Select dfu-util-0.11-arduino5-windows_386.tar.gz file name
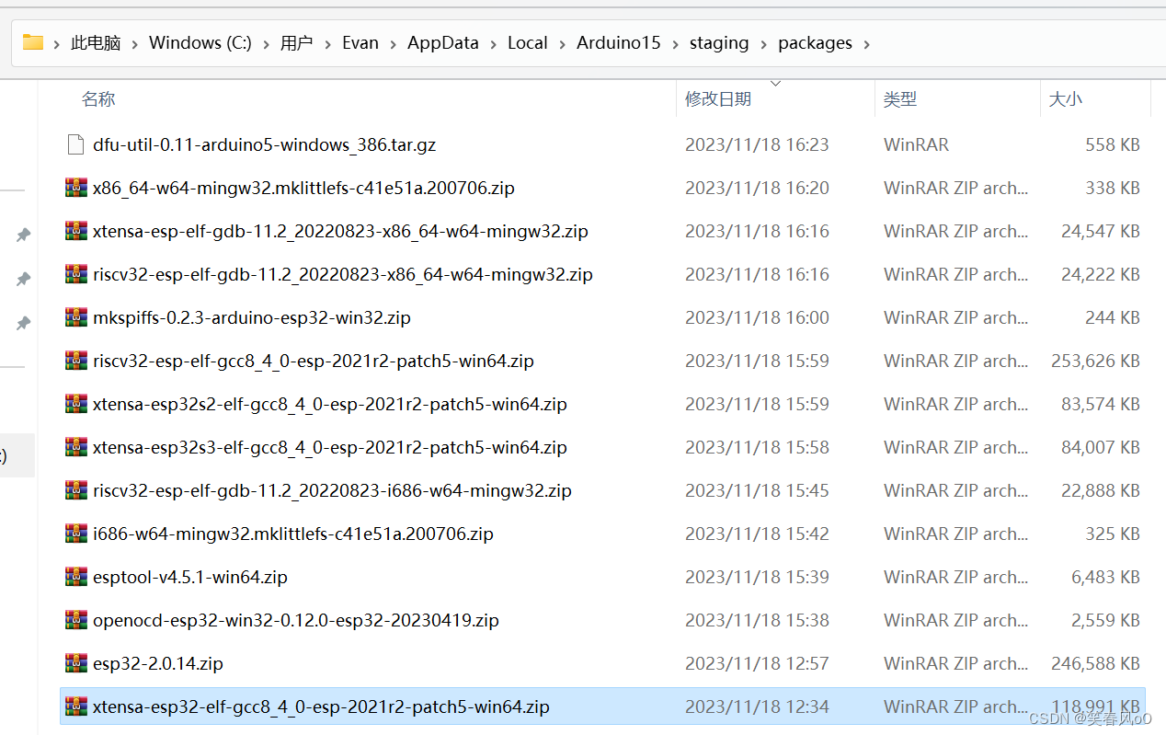1166x735 pixels. 264,144
